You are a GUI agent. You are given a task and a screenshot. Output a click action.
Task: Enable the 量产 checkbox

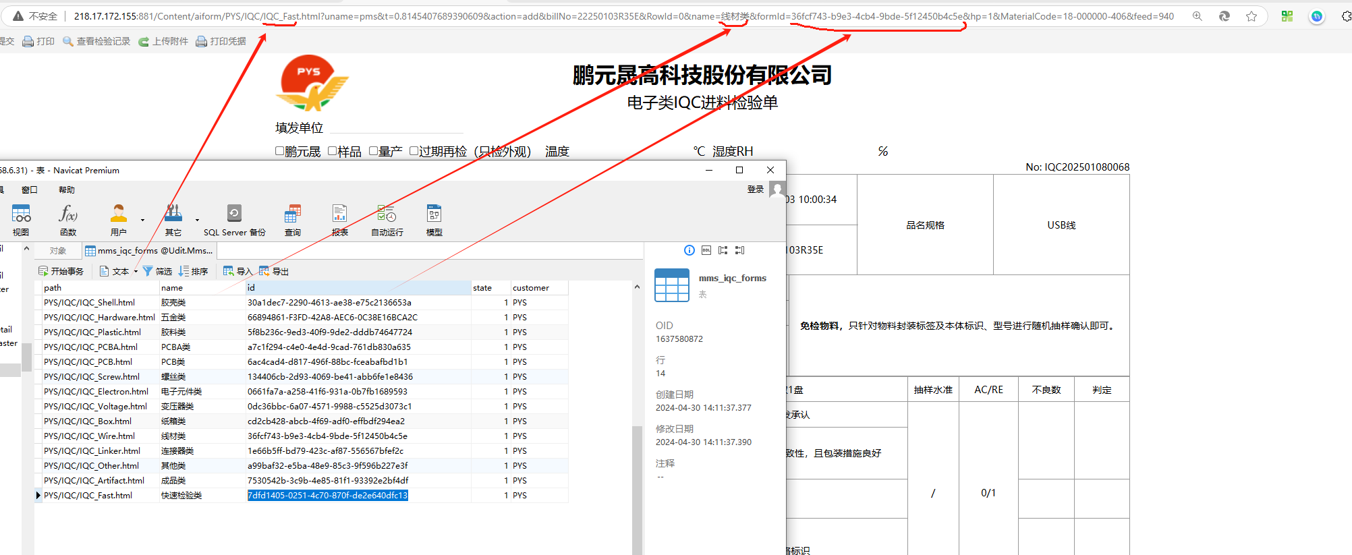(373, 151)
